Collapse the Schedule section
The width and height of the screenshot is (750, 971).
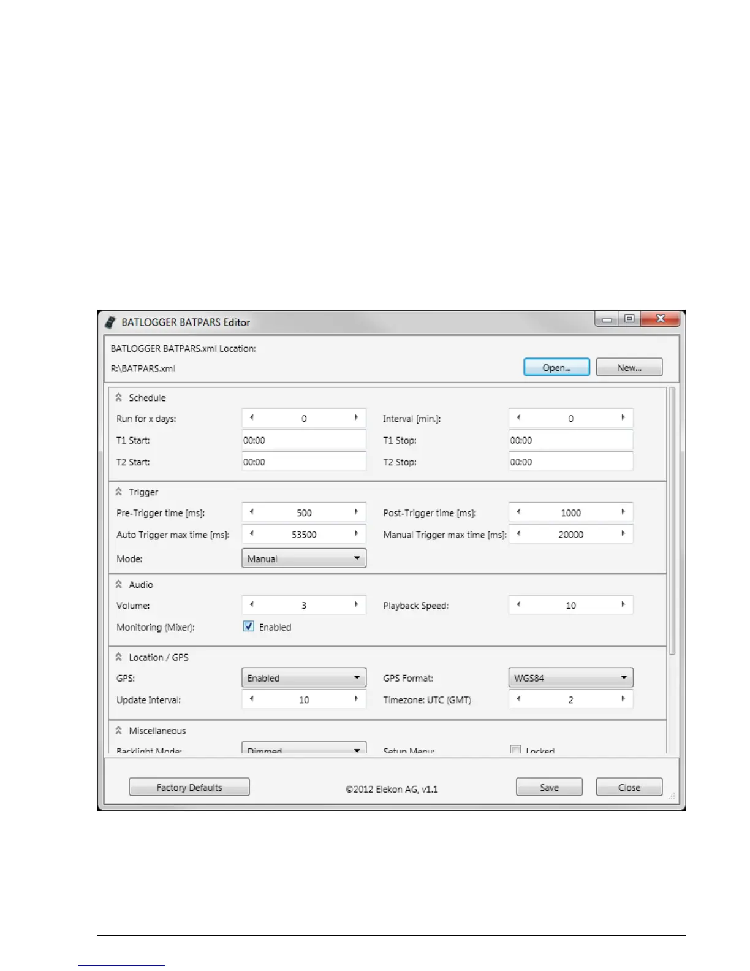119,397
